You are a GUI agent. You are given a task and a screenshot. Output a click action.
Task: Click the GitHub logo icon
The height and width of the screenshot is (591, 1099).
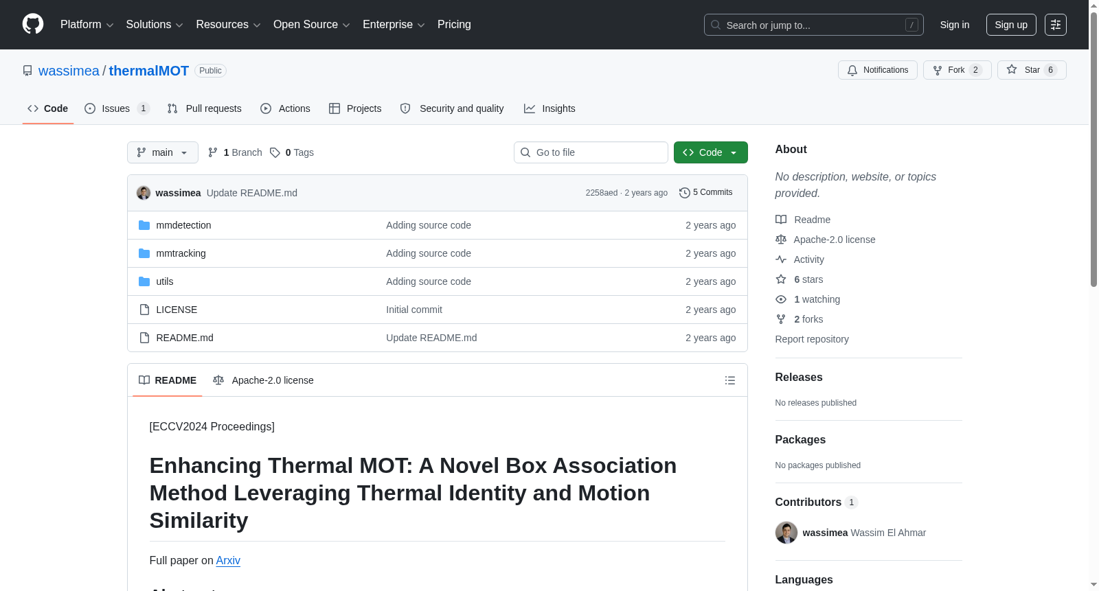pyautogui.click(x=33, y=25)
